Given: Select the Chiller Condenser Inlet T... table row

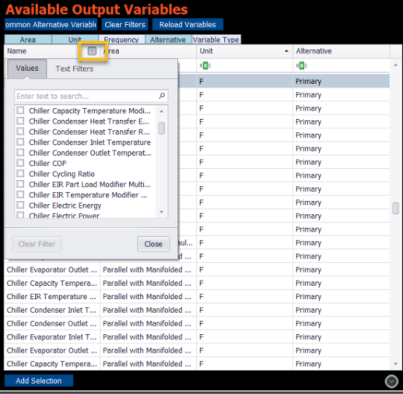Looking at the screenshot, I should 197,310.
